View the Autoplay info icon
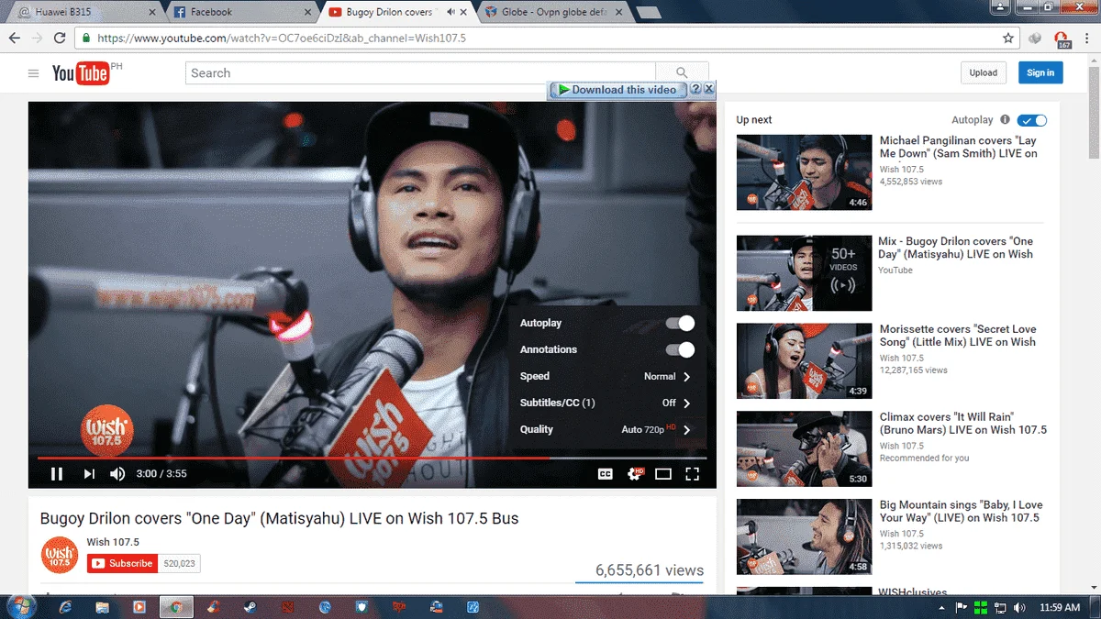Screen dimensions: 1101x619 click(1005, 120)
